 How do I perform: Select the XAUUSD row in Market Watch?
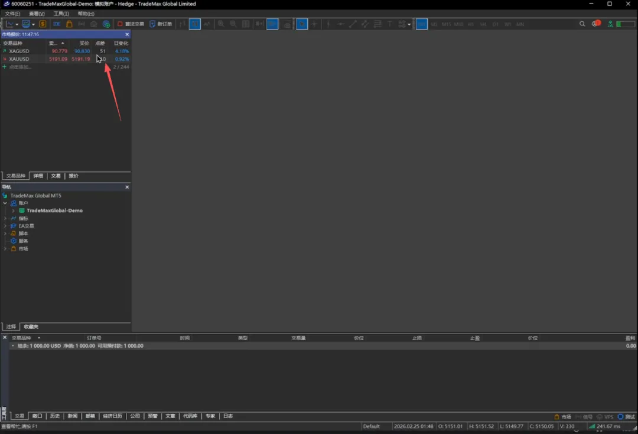[x=19, y=59]
